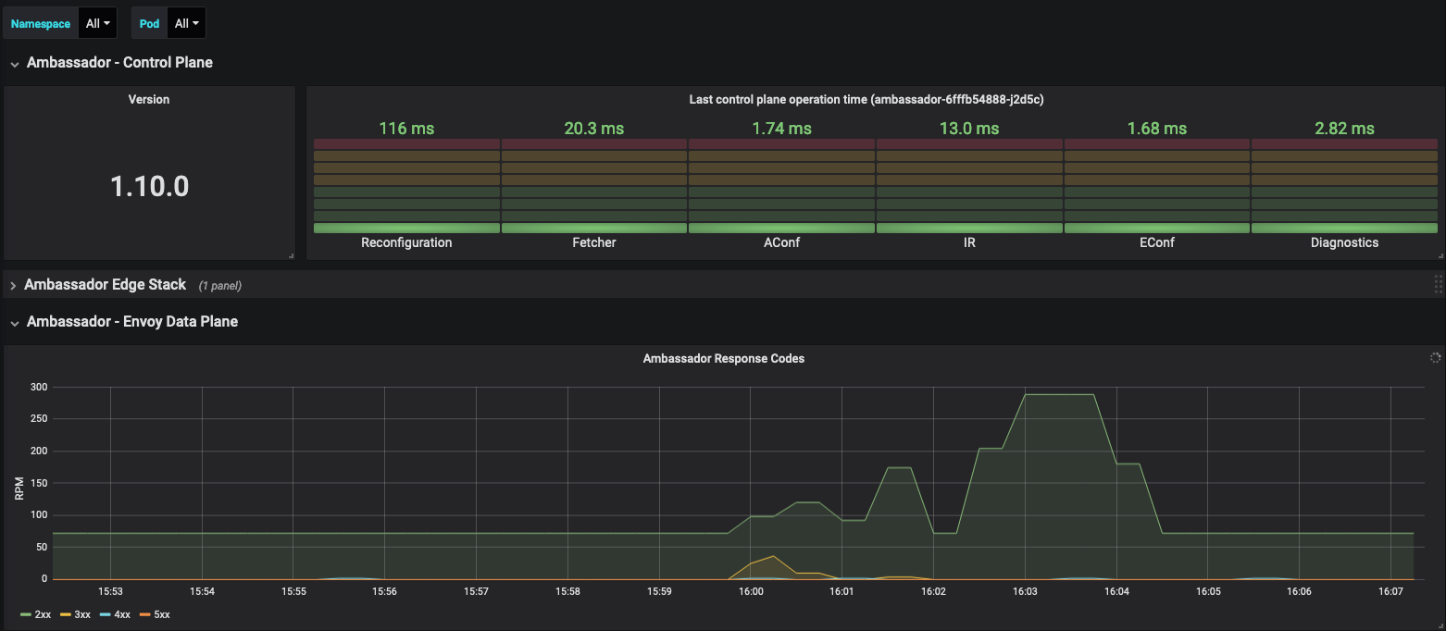Click the loading spinner on Response Codes panel
The height and width of the screenshot is (631, 1446).
(1436, 357)
